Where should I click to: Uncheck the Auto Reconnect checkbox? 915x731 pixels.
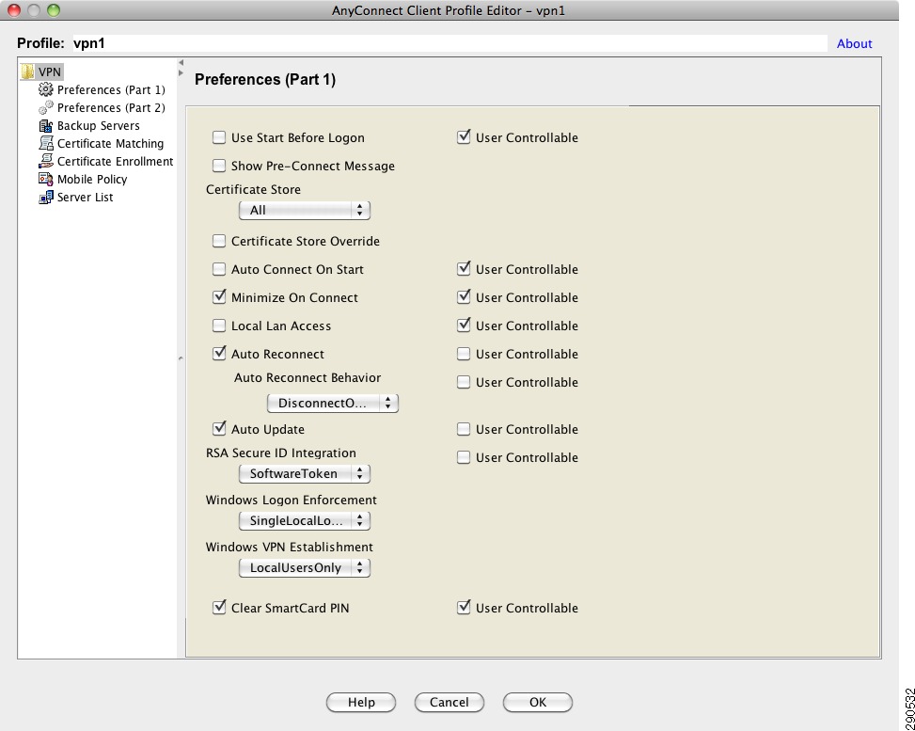pos(219,354)
